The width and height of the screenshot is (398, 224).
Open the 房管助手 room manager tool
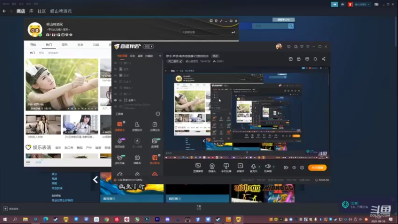137,126
